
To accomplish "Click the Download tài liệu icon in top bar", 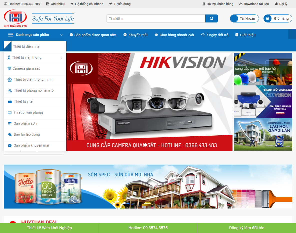I will (x=240, y=4).
